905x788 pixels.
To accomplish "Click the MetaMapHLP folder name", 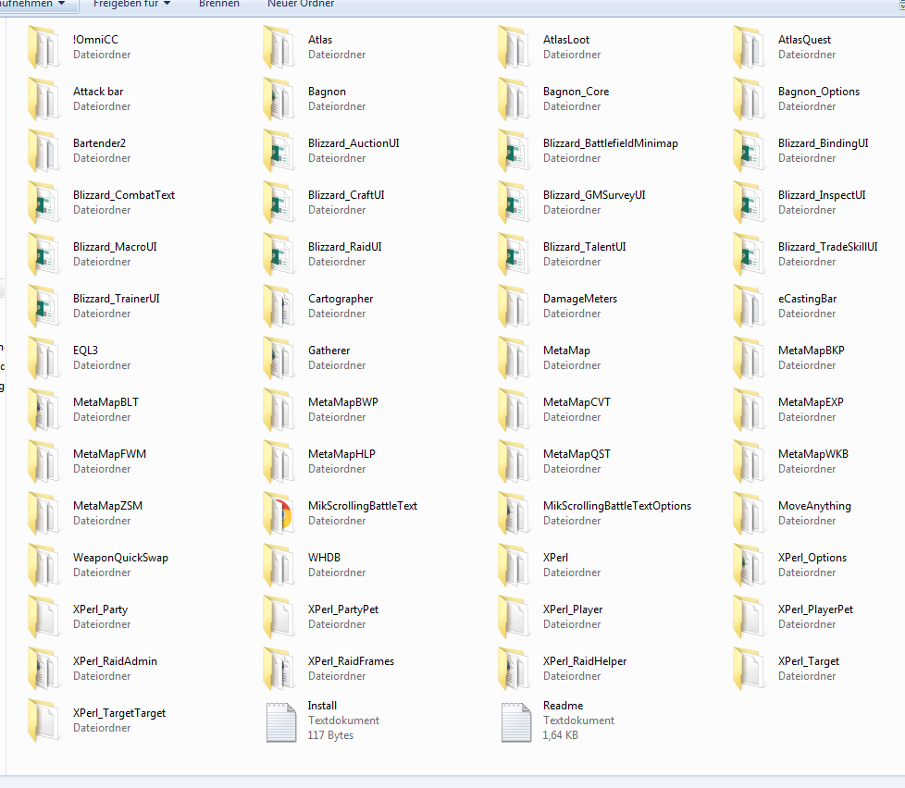I will tap(341, 454).
